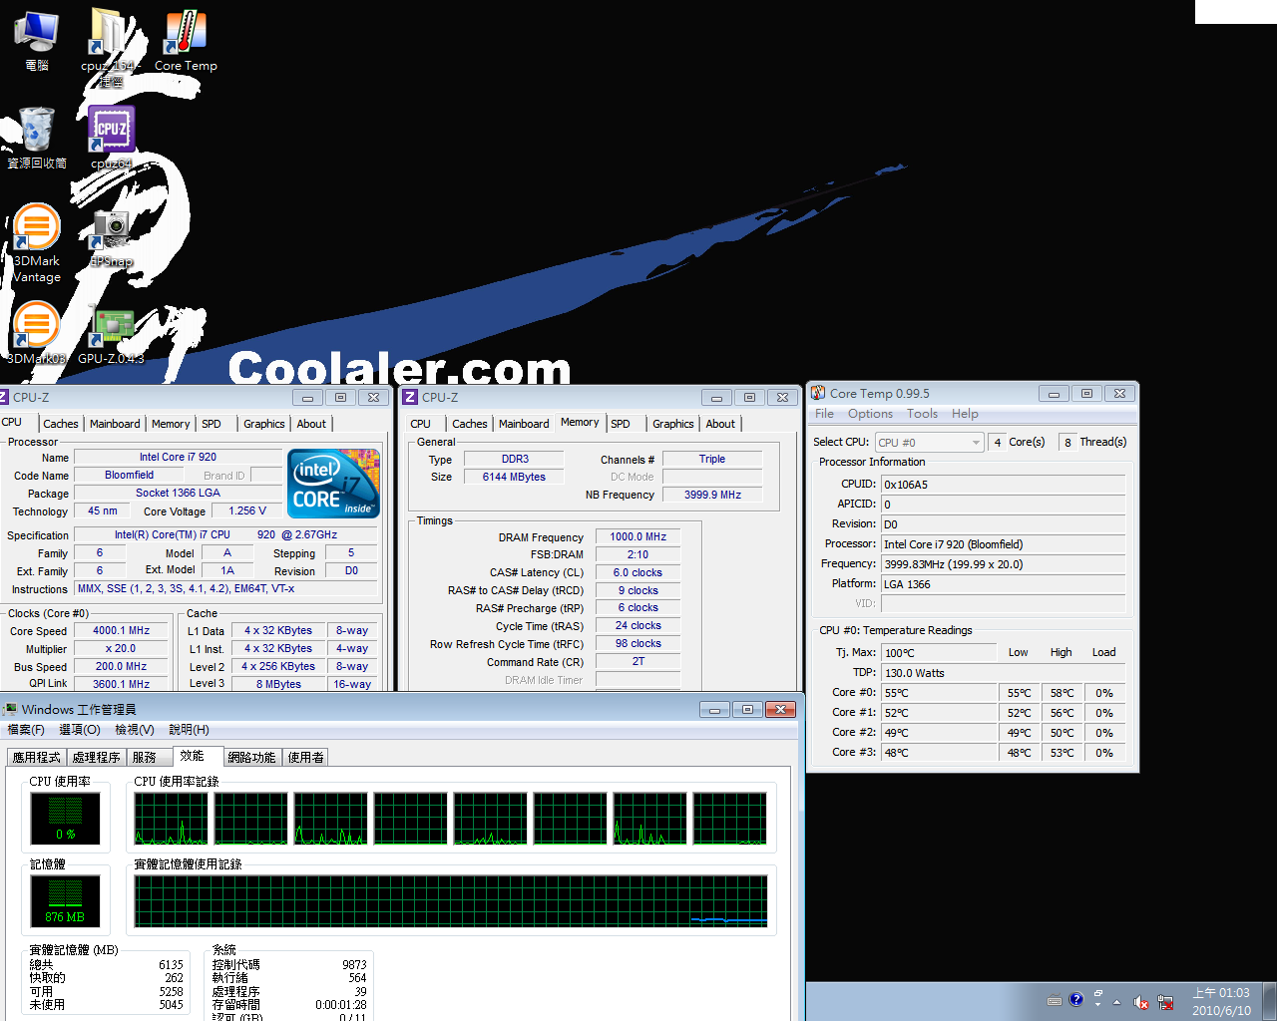The height and width of the screenshot is (1021, 1277).
Task: Click the 876 MB memory meter
Action: 65,902
